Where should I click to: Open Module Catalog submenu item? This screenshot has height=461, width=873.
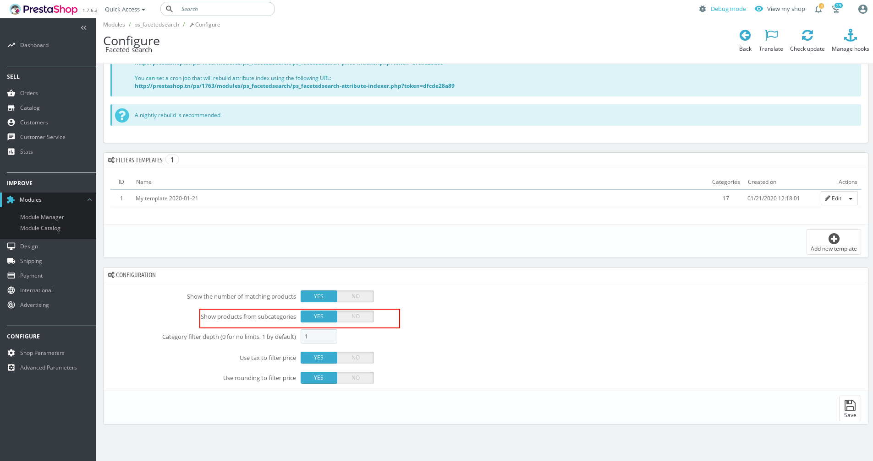(x=40, y=228)
